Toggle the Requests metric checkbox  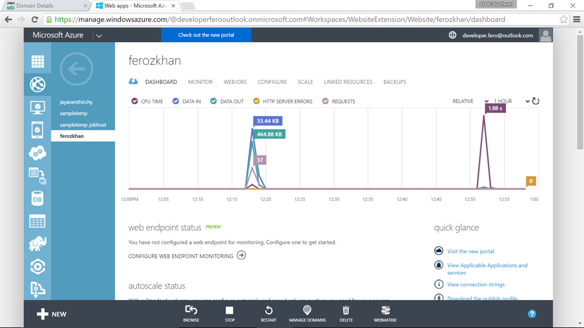point(326,101)
